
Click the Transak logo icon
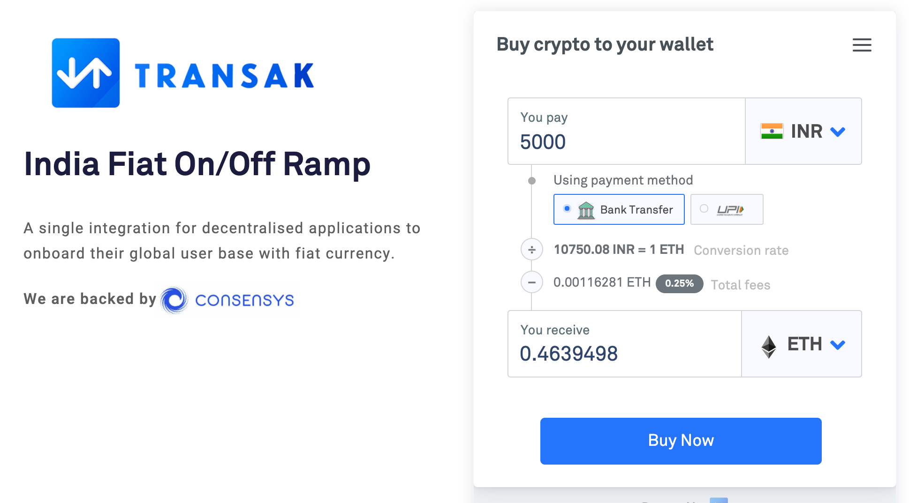85,72
